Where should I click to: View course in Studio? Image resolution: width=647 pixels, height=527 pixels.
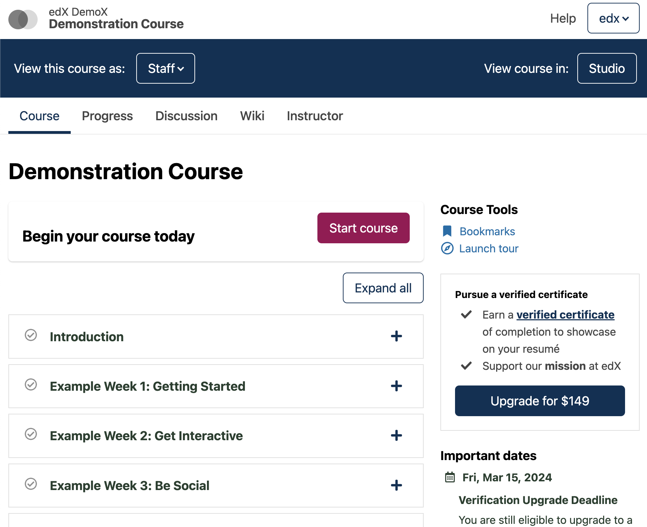click(607, 68)
